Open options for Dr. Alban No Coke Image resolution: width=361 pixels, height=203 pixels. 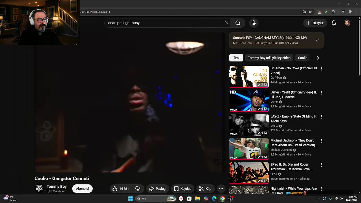322,69
